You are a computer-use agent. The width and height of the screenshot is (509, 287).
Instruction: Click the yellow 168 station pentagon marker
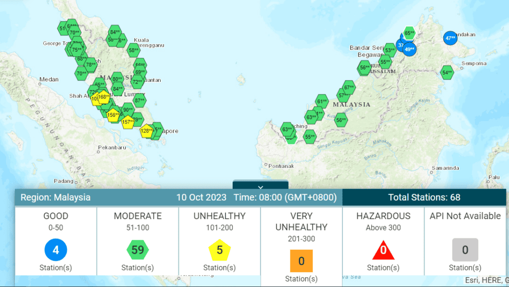click(x=104, y=97)
